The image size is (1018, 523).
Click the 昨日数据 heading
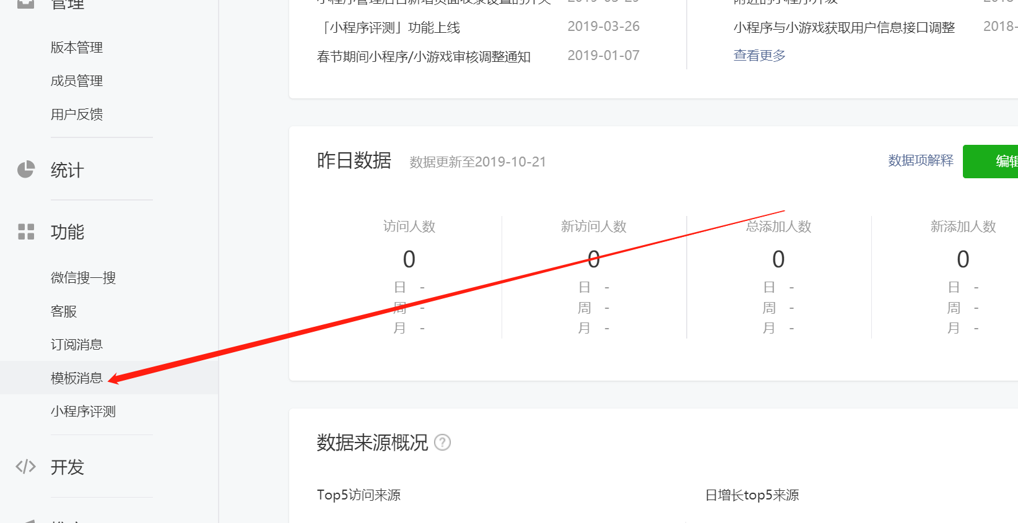tap(354, 160)
